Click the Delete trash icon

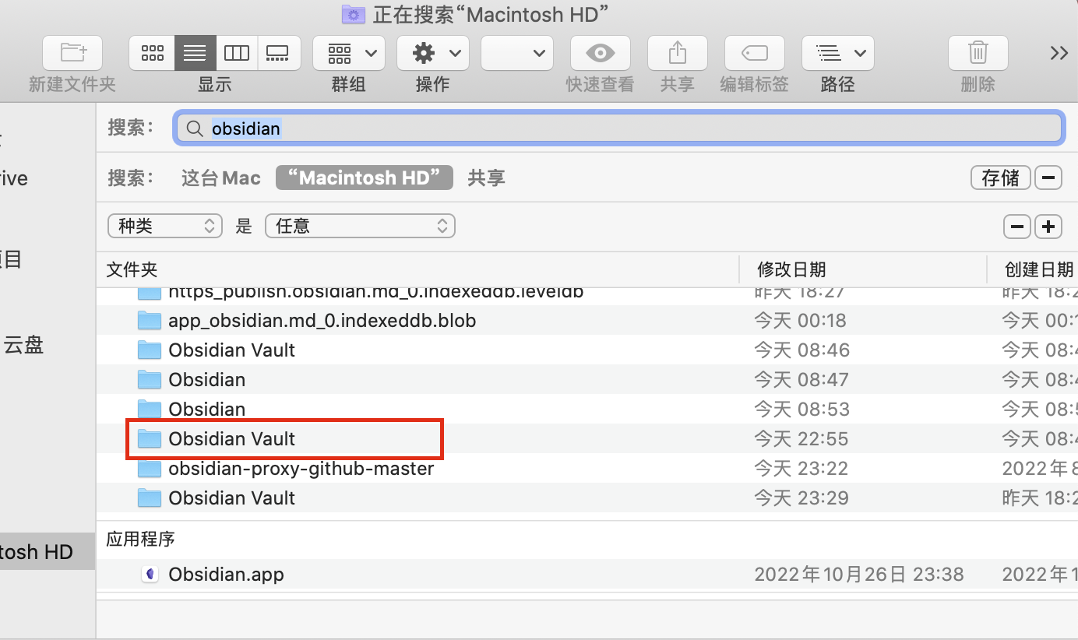[978, 53]
